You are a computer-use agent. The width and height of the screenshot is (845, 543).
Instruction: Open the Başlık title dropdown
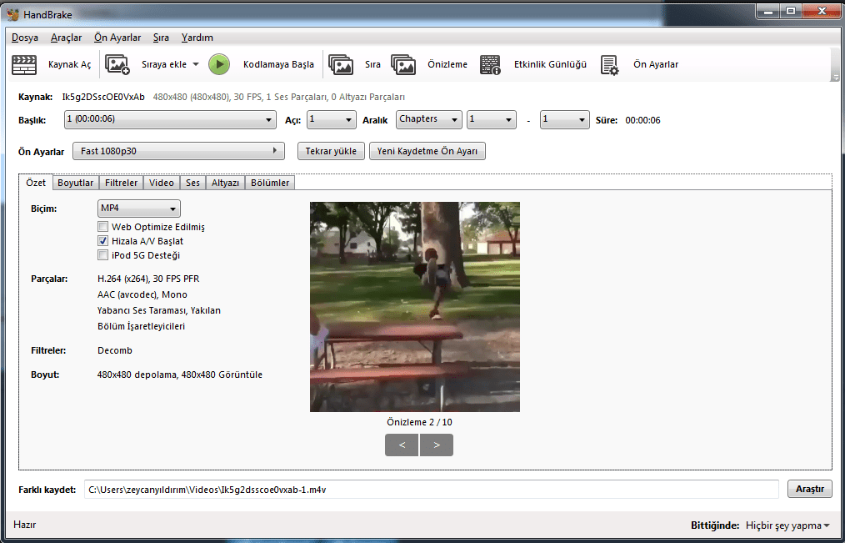point(170,120)
